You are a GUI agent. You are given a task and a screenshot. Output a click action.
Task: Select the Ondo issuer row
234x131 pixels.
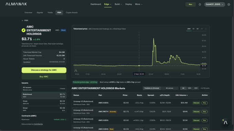[44, 102]
